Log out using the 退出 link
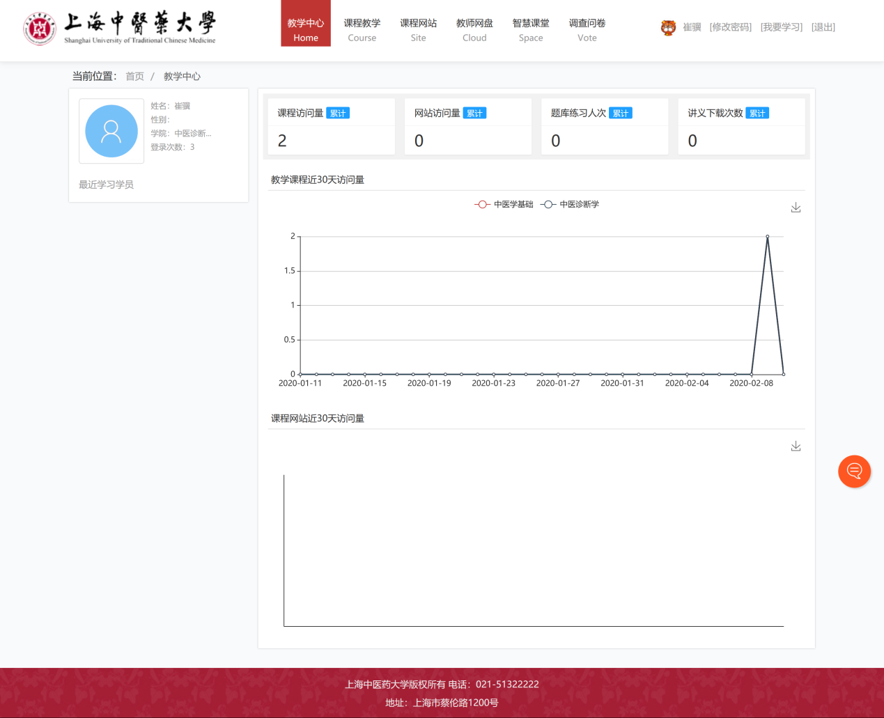This screenshot has width=884, height=718. tap(823, 27)
